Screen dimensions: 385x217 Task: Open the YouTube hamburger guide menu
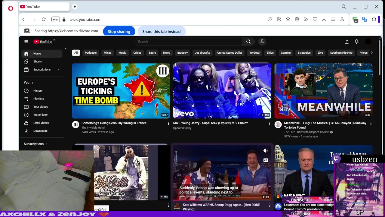point(26,42)
